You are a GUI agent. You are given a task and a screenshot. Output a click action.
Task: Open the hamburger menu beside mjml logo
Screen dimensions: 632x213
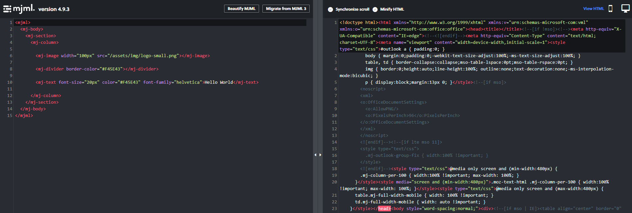7,9
